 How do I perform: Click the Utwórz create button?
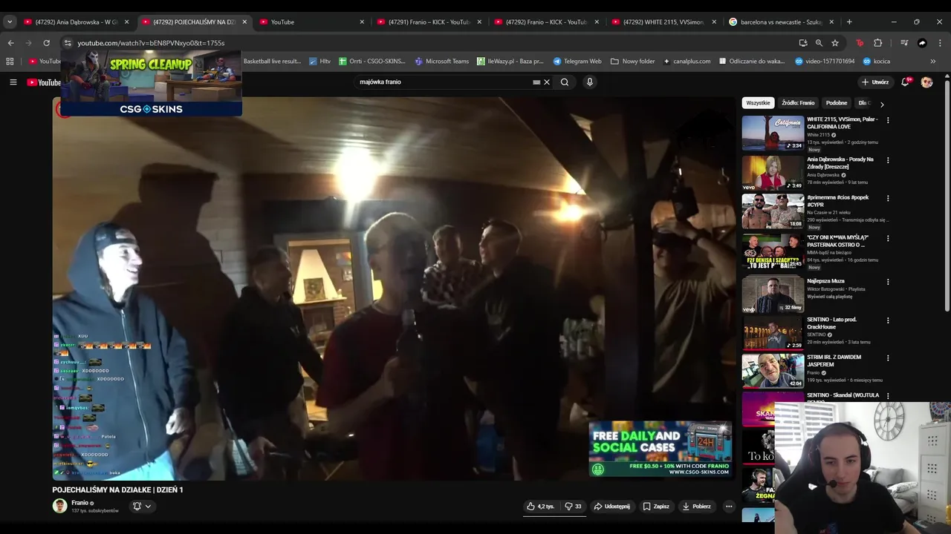click(874, 82)
